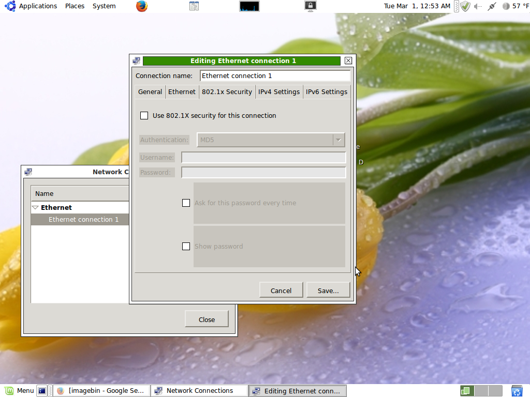The height and width of the screenshot is (397, 530).
Task: Enable Use 802.1X security for this connection
Action: tap(144, 115)
